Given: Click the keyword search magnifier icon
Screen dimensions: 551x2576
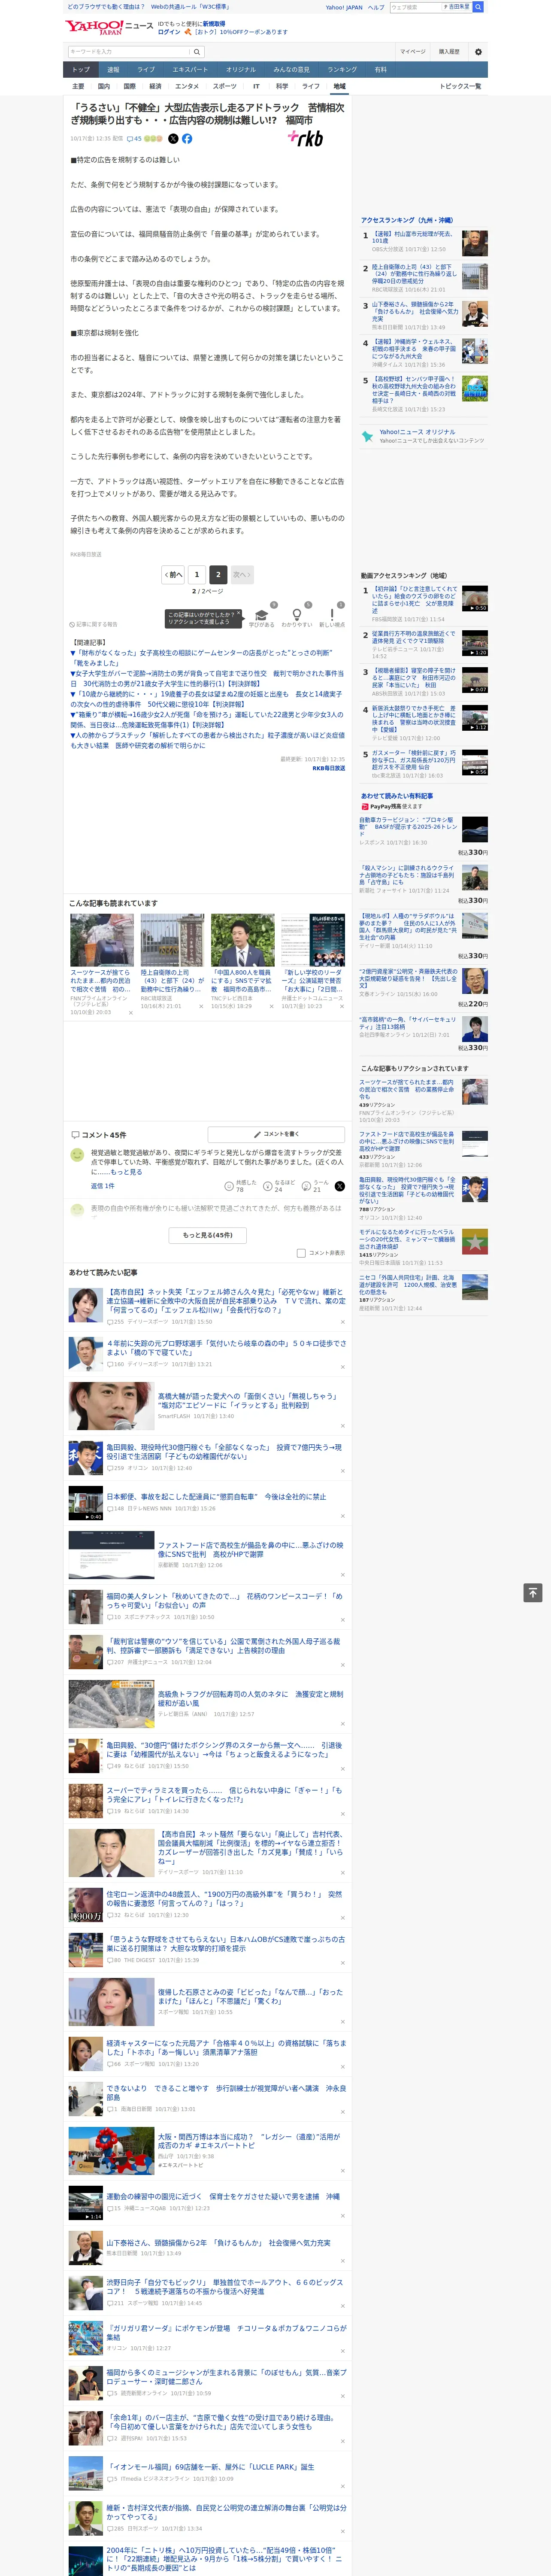Looking at the screenshot, I should (197, 52).
